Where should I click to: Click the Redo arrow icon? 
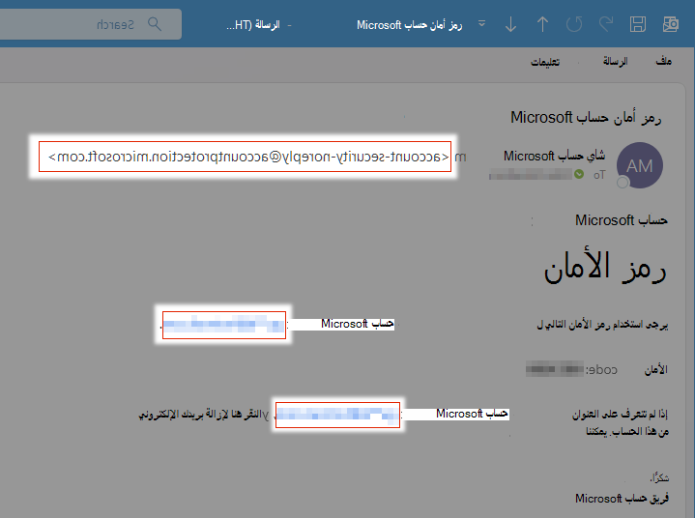[x=606, y=24]
